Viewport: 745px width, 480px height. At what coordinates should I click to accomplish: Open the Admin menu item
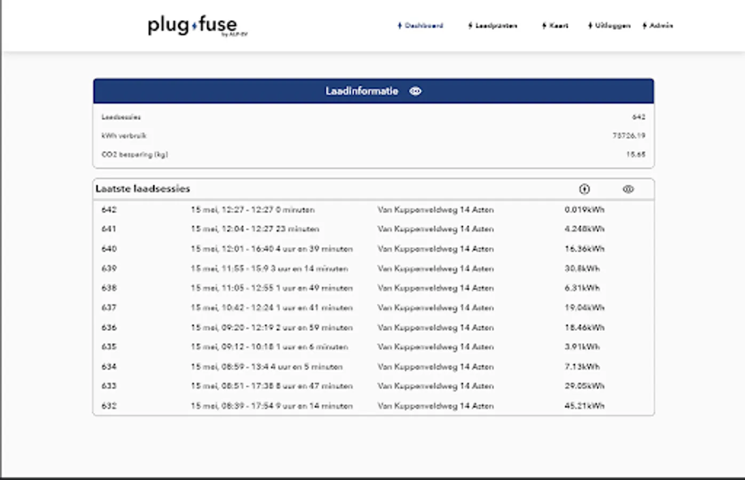(657, 26)
